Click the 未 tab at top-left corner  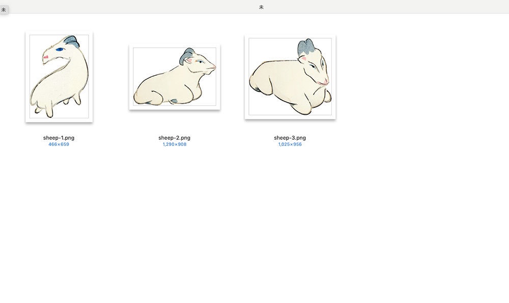(4, 10)
